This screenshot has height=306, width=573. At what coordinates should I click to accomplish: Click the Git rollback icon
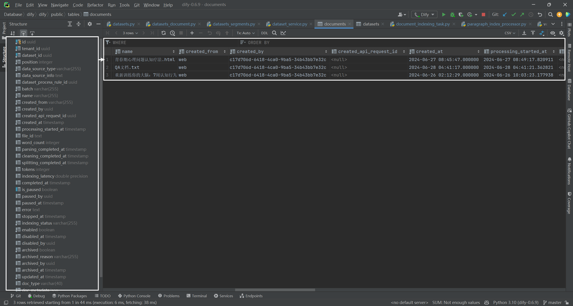(x=540, y=15)
